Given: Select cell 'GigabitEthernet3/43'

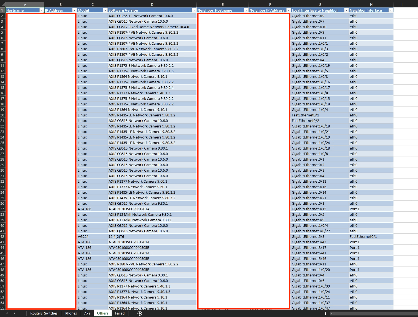Looking at the screenshot, I should click(320, 242).
